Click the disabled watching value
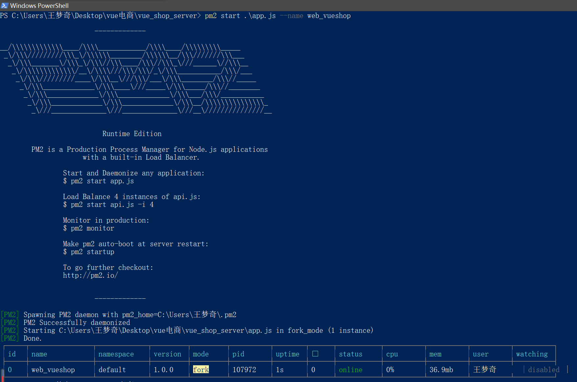Screen dimensions: 577x382 (544, 370)
